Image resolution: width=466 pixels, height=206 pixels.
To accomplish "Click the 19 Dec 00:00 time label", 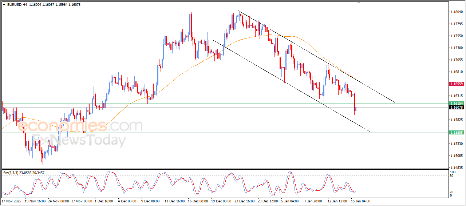I will pos(222,201).
